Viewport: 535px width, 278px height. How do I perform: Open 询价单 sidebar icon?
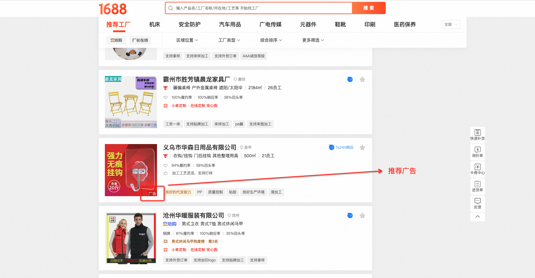click(x=477, y=152)
